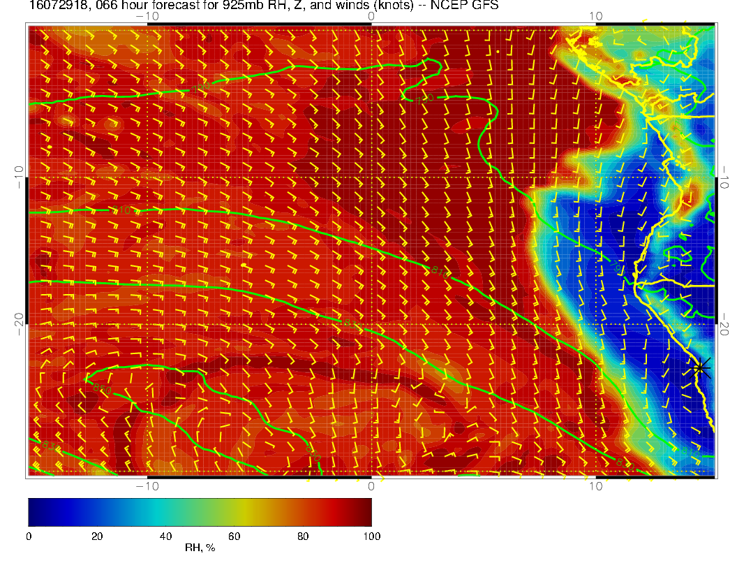Click the '0' tick under the colorbar
The image size is (737, 570).
click(29, 536)
